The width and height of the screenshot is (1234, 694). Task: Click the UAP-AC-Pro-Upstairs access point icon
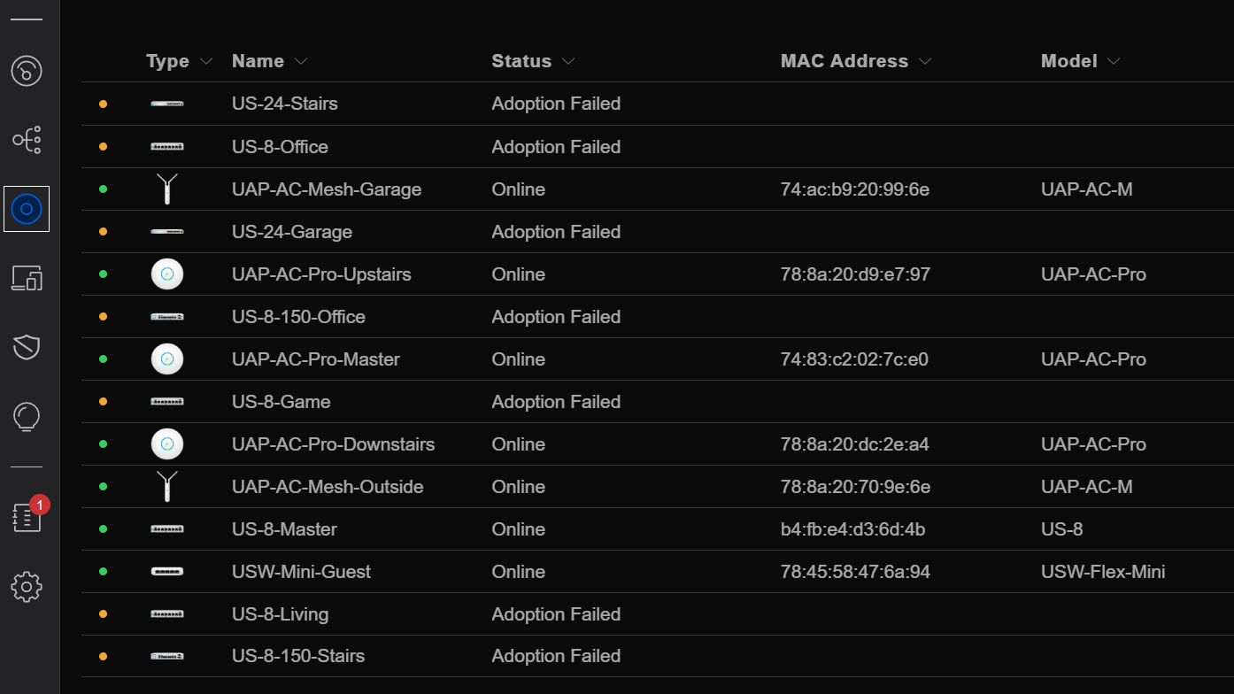pyautogui.click(x=166, y=274)
